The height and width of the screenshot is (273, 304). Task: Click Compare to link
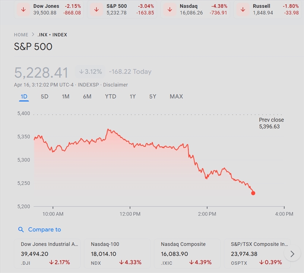coord(44,229)
